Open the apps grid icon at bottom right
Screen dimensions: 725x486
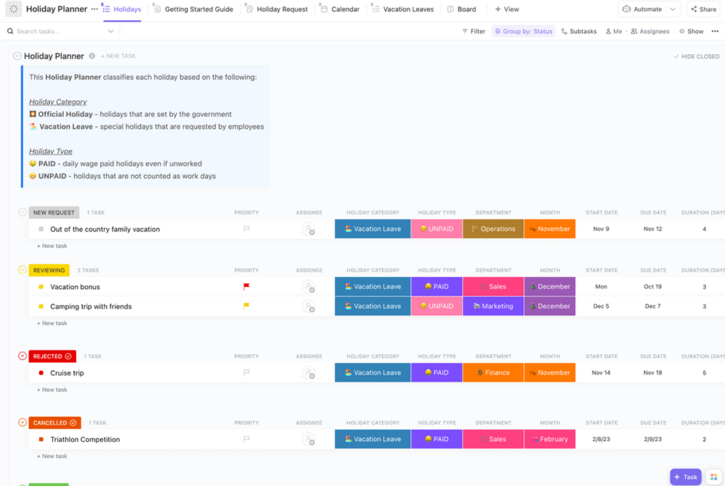[x=714, y=477]
